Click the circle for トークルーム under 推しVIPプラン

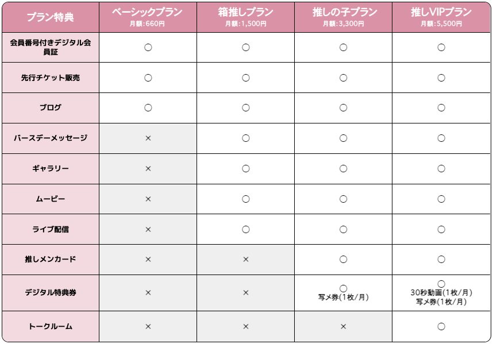pyautogui.click(x=441, y=327)
